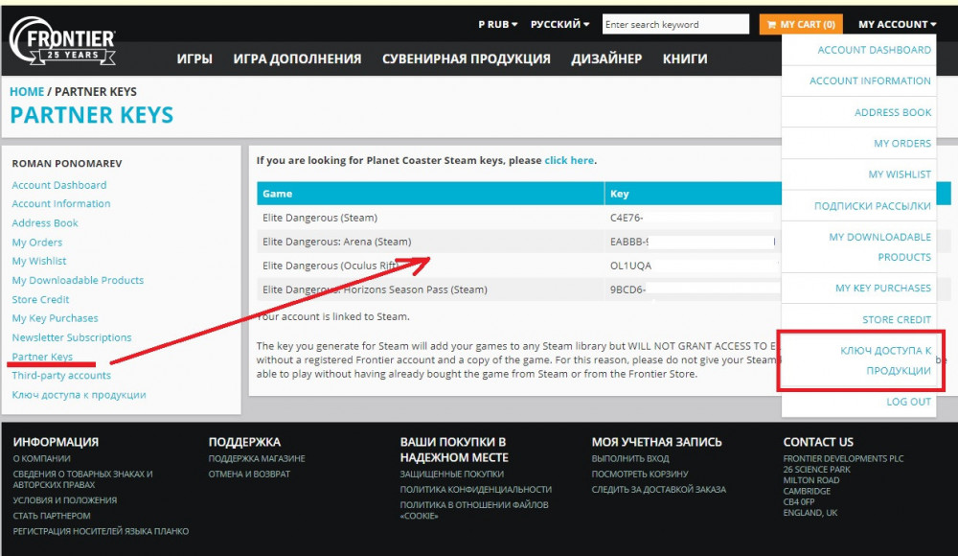Screen dimensions: 958x556
Task: Open the Игры menu
Action: tap(194, 58)
